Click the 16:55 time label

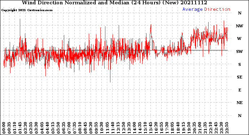coord(162,128)
